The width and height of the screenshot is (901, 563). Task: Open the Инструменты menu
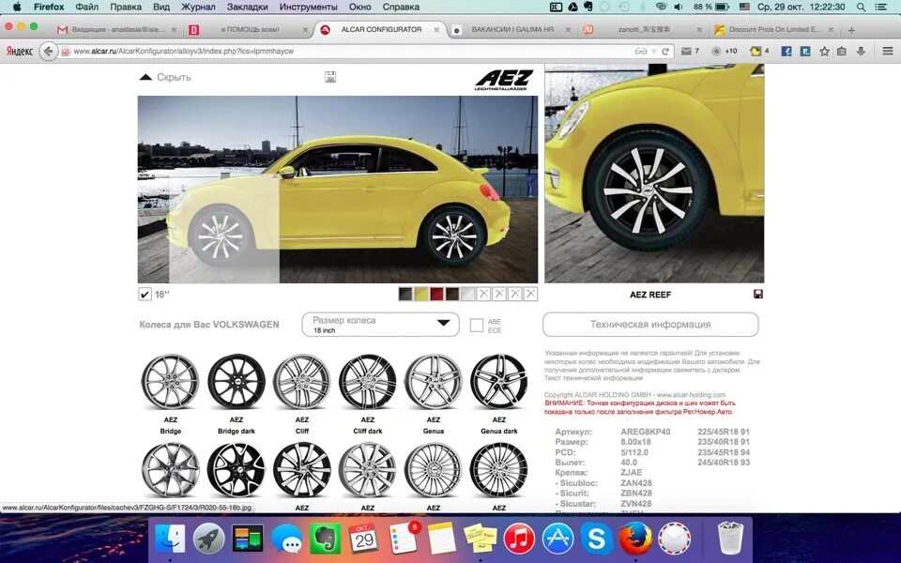coord(309,7)
